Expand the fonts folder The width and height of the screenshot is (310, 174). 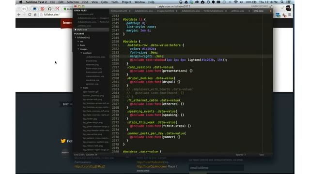pos(78,45)
